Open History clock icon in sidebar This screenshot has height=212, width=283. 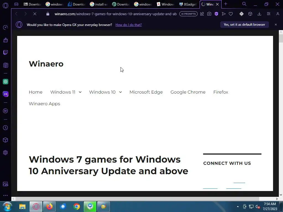(6, 128)
